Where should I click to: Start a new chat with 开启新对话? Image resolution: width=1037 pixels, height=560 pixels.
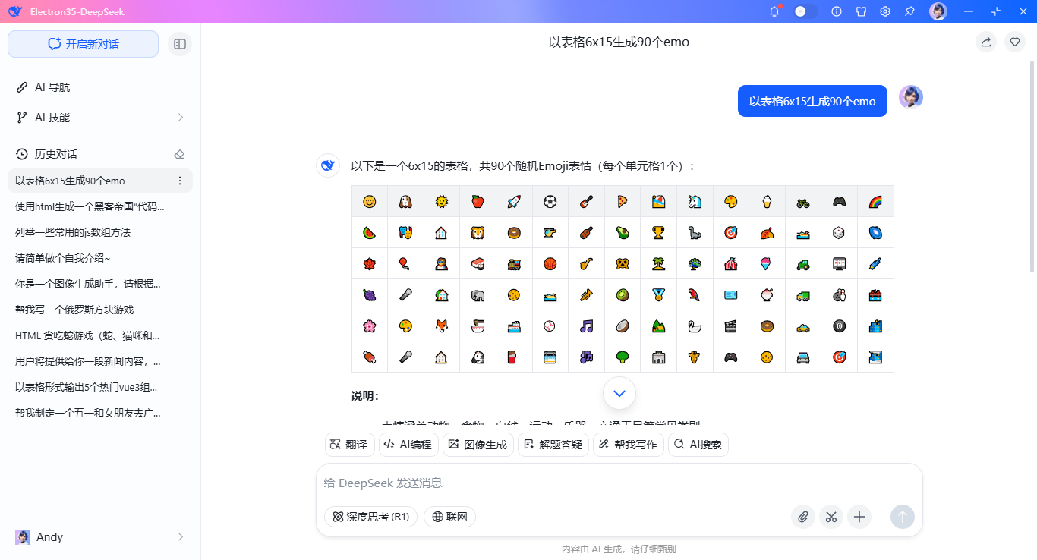coord(83,44)
